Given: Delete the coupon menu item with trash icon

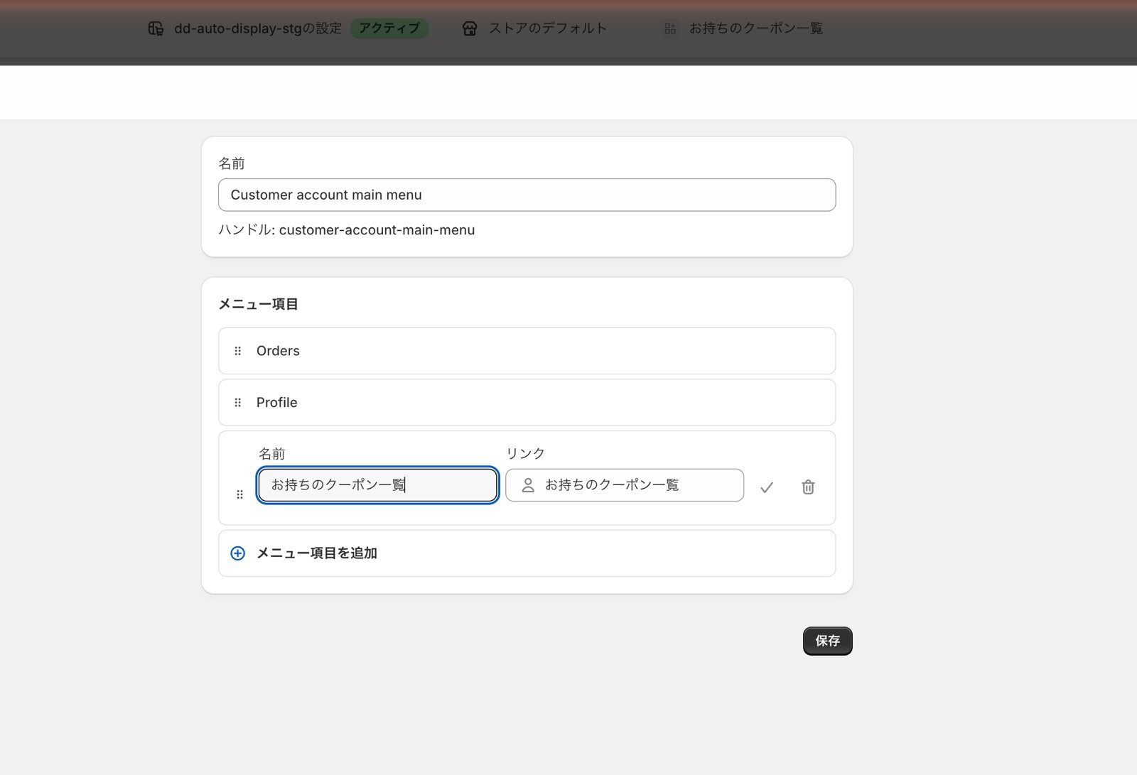Looking at the screenshot, I should coord(808,487).
